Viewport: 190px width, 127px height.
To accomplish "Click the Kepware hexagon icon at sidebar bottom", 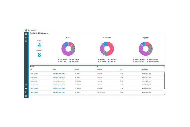I will pyautogui.click(x=26, y=96).
